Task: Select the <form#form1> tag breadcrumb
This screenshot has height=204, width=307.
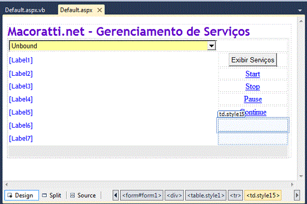Action: [x=142, y=195]
